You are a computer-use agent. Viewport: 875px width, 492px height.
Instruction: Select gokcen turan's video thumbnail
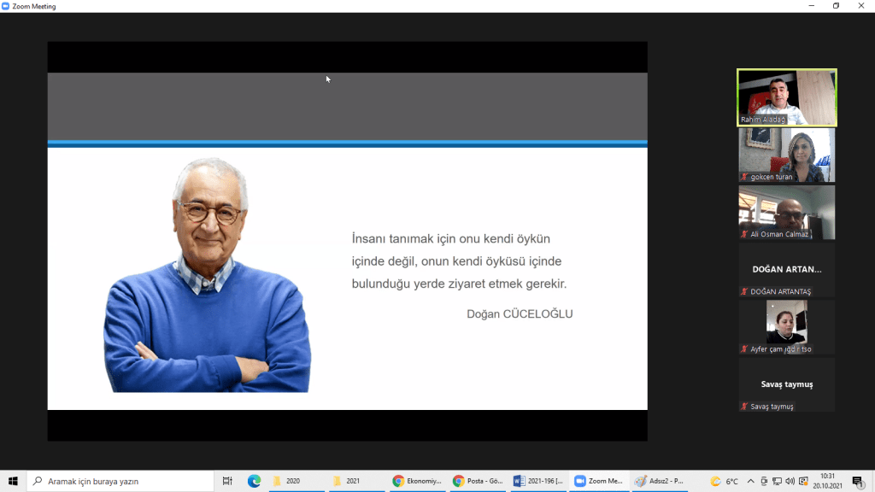pos(786,155)
